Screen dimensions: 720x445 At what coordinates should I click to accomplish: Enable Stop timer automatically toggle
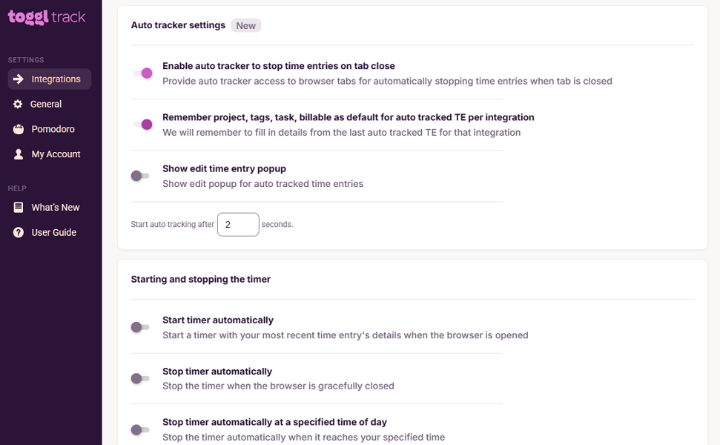140,378
